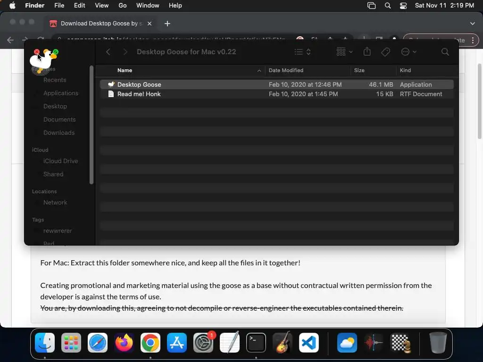Open the View menu
The image size is (483, 362).
click(x=102, y=6)
